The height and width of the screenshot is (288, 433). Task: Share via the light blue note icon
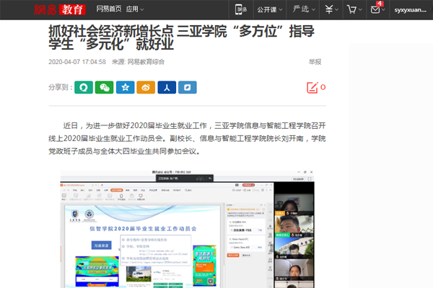tap(188, 87)
